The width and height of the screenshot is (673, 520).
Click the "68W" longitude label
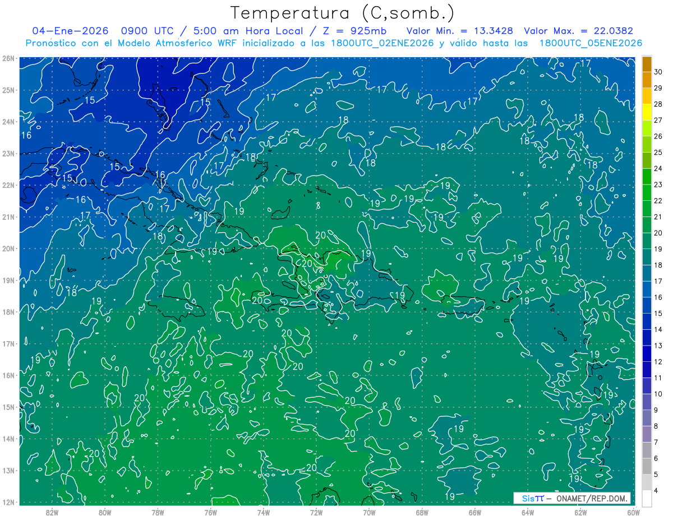422,512
